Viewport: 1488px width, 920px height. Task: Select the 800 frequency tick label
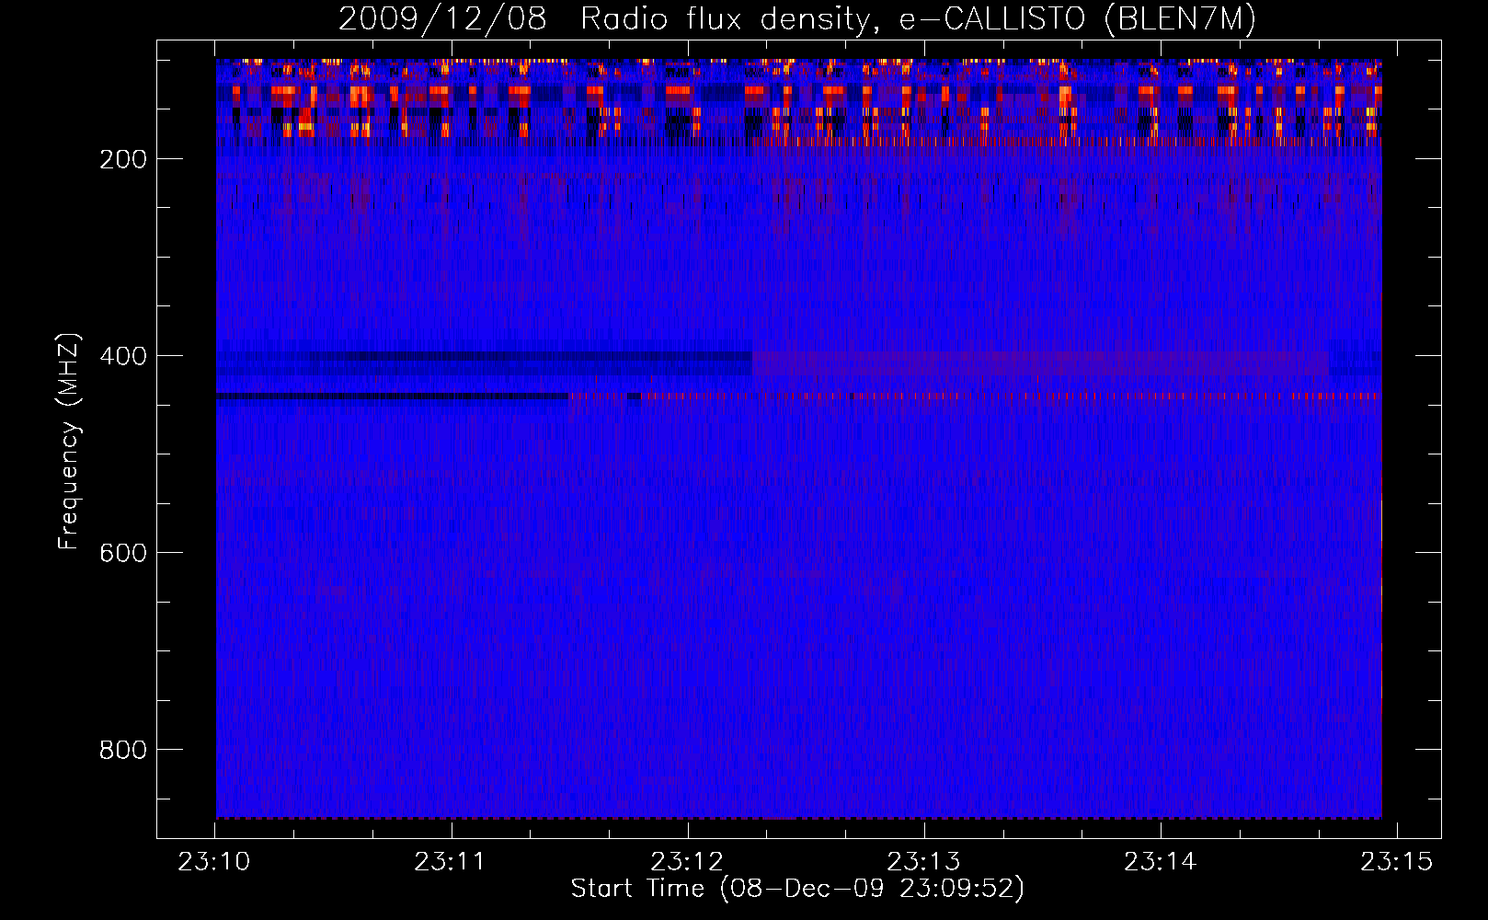tap(123, 750)
